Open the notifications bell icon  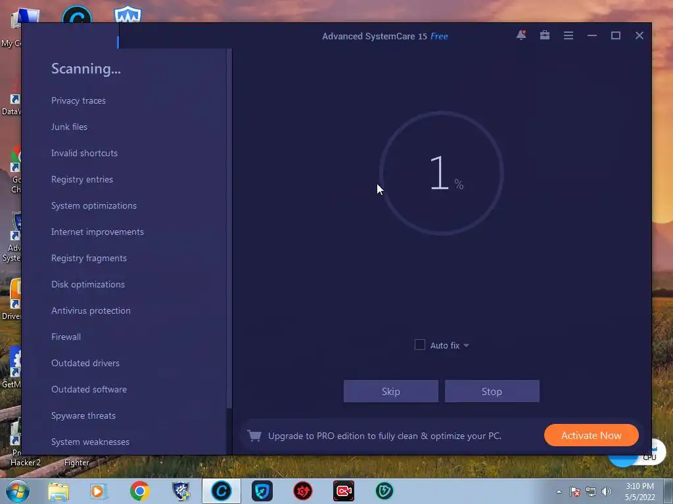click(521, 35)
